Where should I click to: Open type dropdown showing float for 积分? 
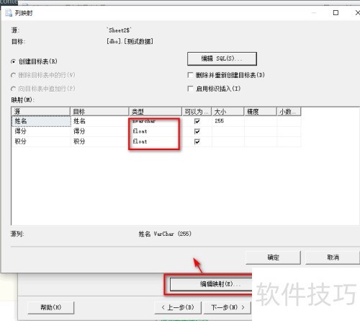pos(156,141)
